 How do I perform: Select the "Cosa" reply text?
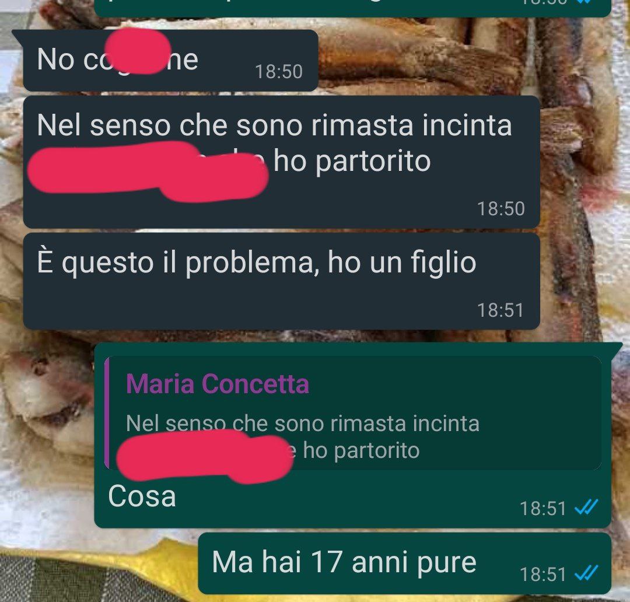[x=142, y=496]
